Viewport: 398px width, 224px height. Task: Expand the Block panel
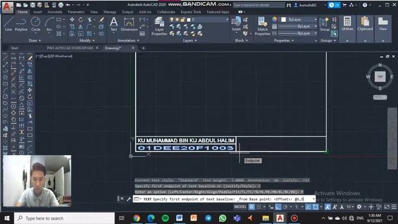coord(241,40)
